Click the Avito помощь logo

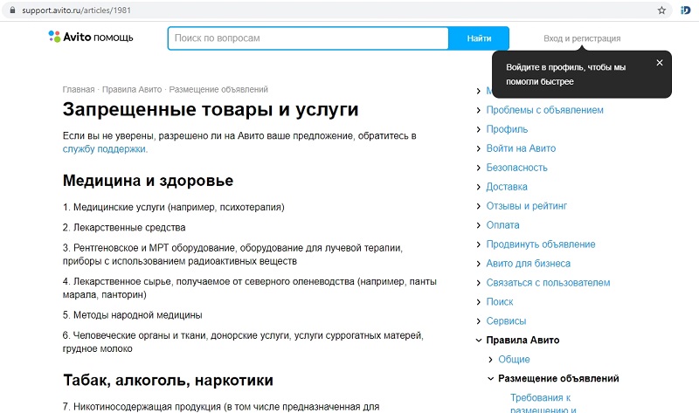click(x=91, y=37)
